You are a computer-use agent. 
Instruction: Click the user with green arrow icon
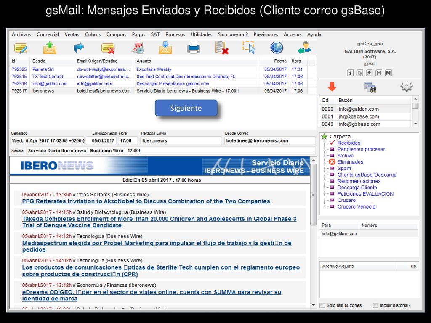(x=305, y=48)
